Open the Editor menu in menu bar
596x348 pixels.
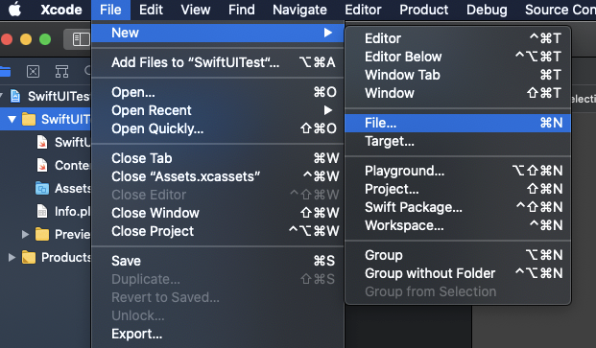point(363,10)
